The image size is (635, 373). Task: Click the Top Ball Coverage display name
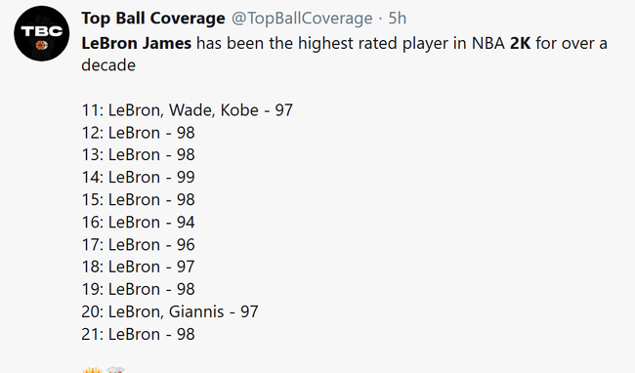pos(153,19)
